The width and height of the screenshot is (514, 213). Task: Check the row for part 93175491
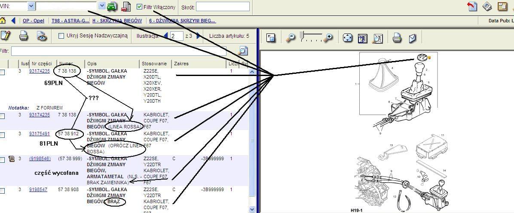click(2, 135)
